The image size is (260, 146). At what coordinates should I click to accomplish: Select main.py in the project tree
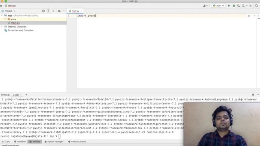pos(15,23)
